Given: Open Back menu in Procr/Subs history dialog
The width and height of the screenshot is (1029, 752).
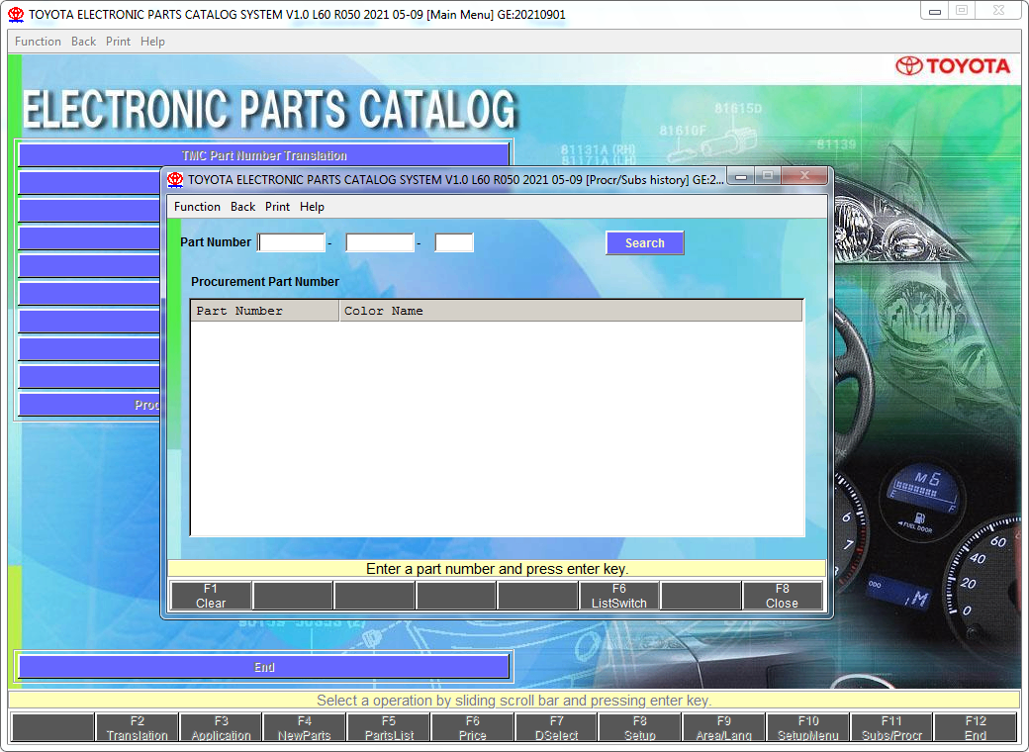Looking at the screenshot, I should click(x=242, y=207).
